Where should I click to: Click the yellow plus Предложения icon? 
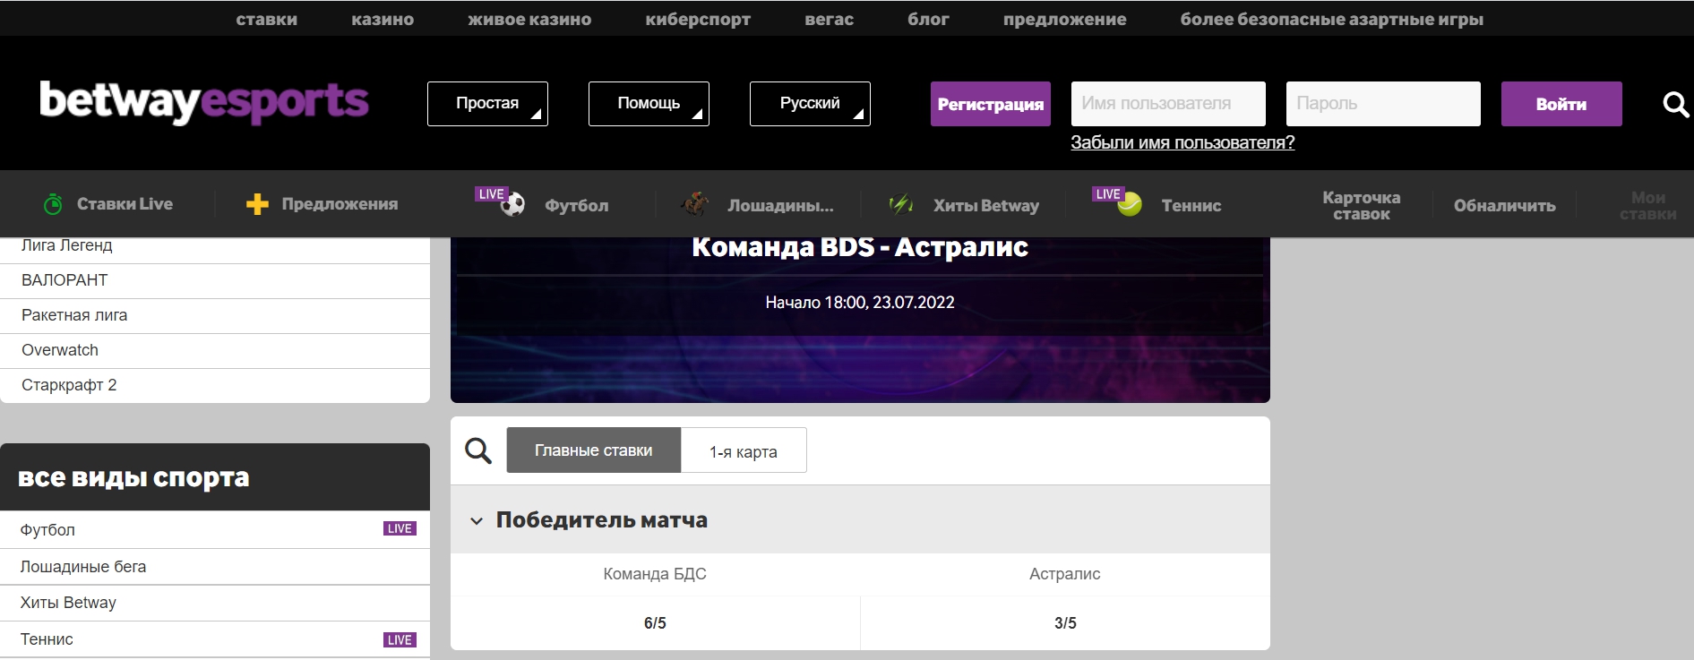coord(257,204)
